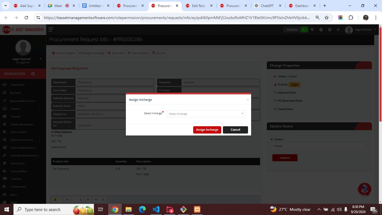Viewport: 382px width, 215px height.
Task: Collapse the sidebar with the hamburger toggle
Action: (x=51, y=29)
